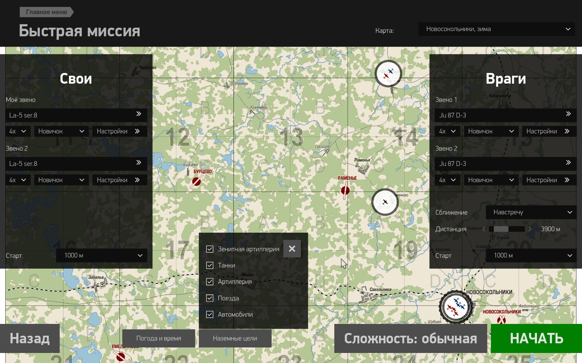Click the РАМЕНЬЕ red target marker
The height and width of the screenshot is (363, 582).
click(345, 190)
